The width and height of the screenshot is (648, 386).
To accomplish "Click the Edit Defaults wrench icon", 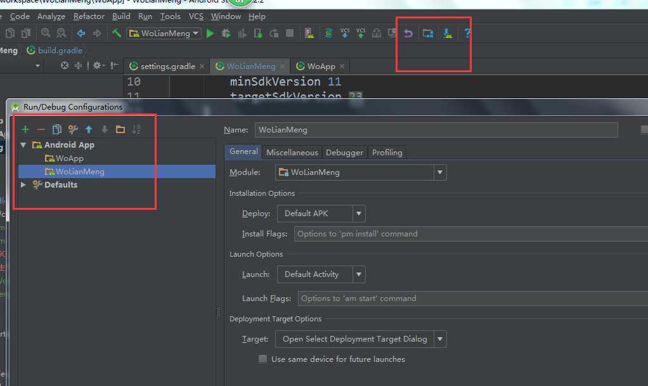I will 73,129.
